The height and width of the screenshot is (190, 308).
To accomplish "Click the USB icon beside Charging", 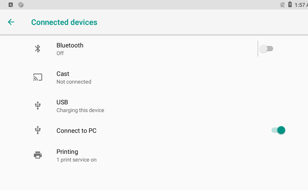I will click(37, 106).
